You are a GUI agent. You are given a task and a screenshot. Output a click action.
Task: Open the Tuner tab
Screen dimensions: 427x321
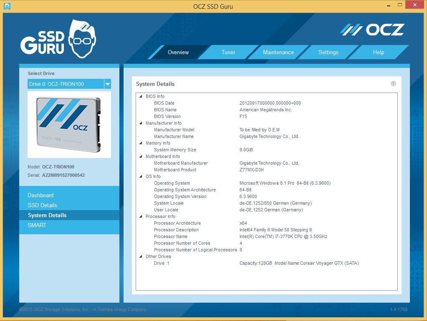pyautogui.click(x=228, y=52)
